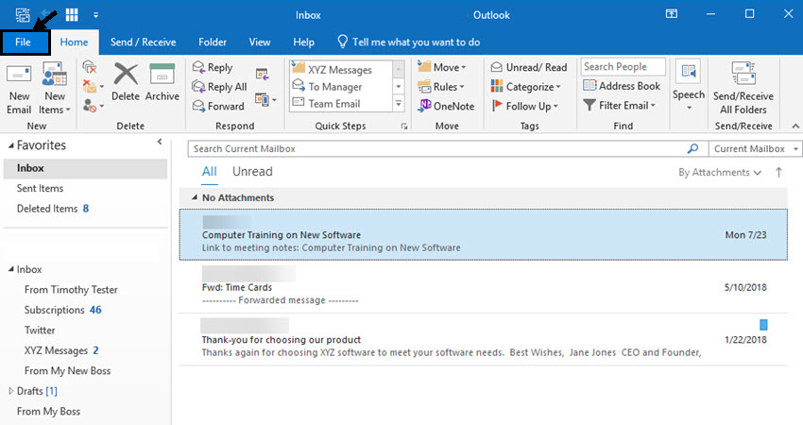Viewport: 803px width, 425px height.
Task: Open the Follow Up flag menu
Action: (x=524, y=106)
